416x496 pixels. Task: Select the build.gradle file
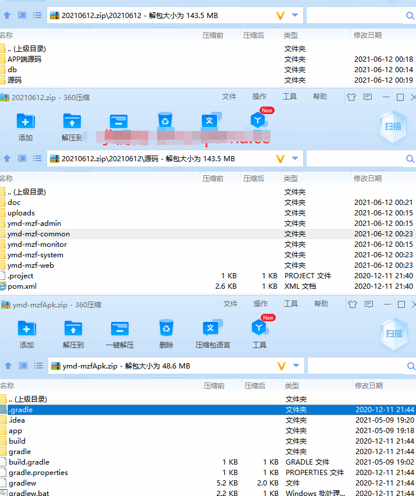tap(29, 462)
